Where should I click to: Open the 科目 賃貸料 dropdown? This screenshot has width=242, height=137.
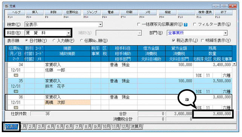pyautogui.click(x=68, y=33)
